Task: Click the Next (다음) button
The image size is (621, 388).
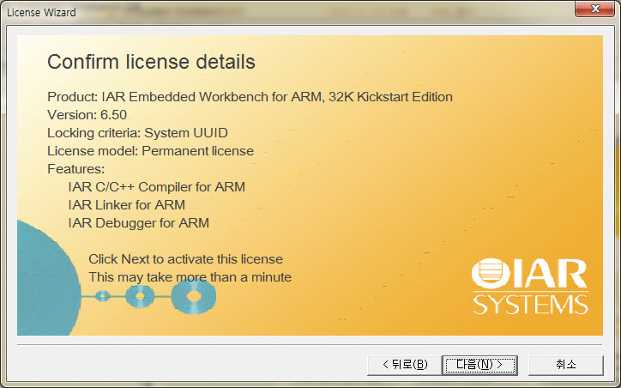Action: click(x=480, y=365)
